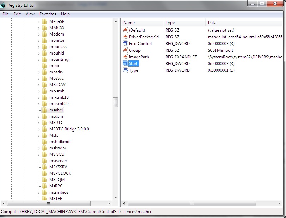286x218 pixels.
Task: Click the folder icon next to MMCSS
Action: 44,28
